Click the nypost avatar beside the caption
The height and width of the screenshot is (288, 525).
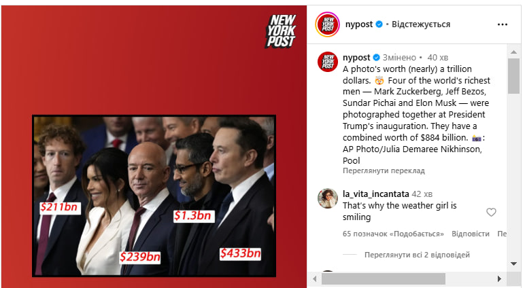328,62
